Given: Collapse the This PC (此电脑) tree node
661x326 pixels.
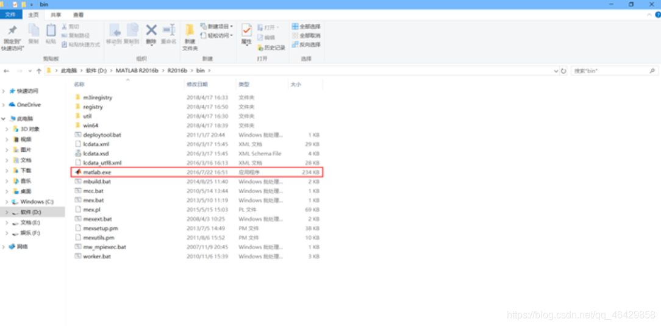Looking at the screenshot, I should [4, 119].
